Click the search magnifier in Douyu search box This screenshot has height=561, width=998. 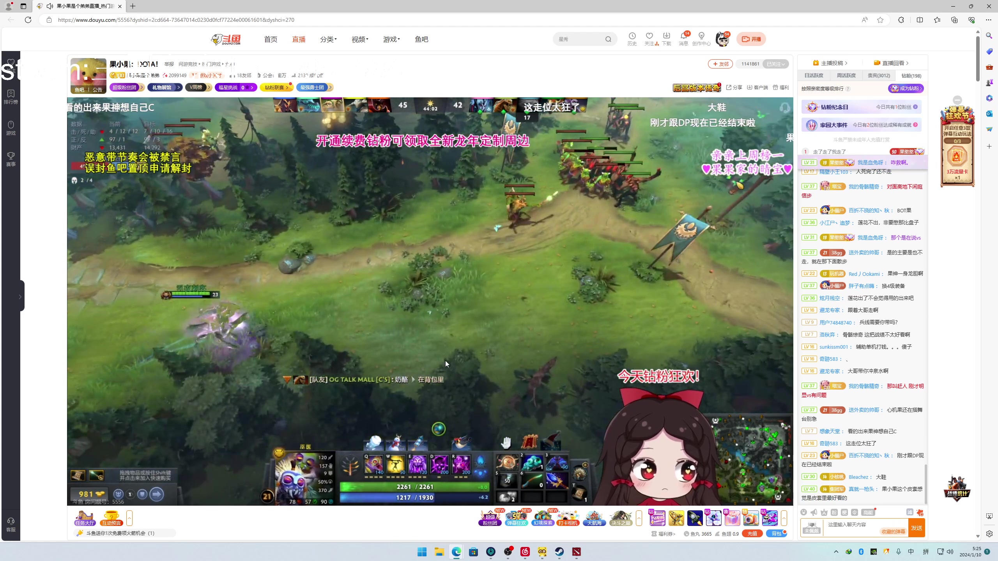(608, 39)
